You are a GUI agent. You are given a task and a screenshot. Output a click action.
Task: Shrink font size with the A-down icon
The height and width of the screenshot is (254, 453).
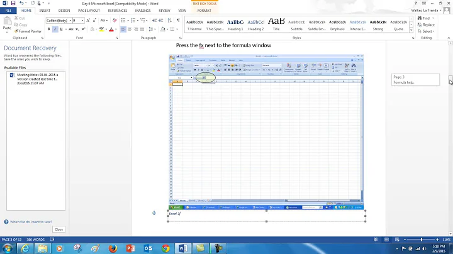[x=94, y=21]
